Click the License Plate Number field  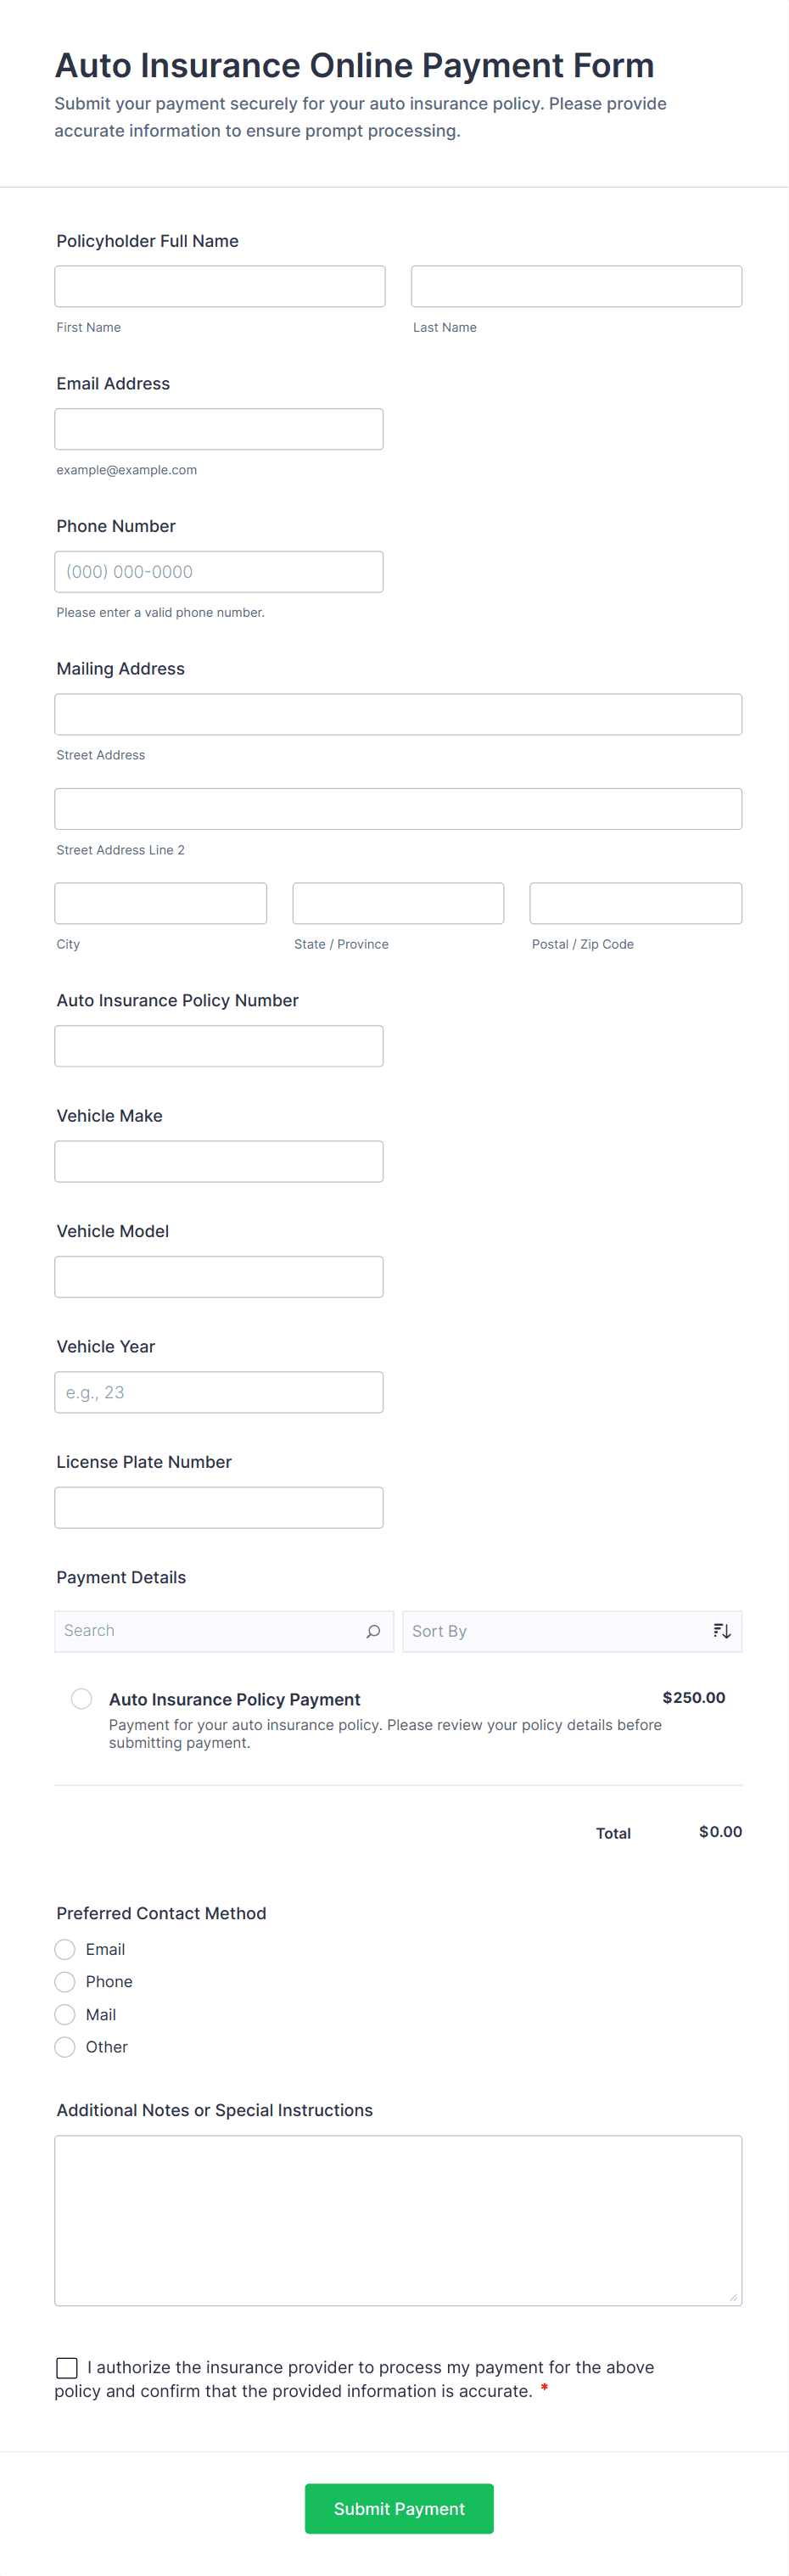[219, 1507]
